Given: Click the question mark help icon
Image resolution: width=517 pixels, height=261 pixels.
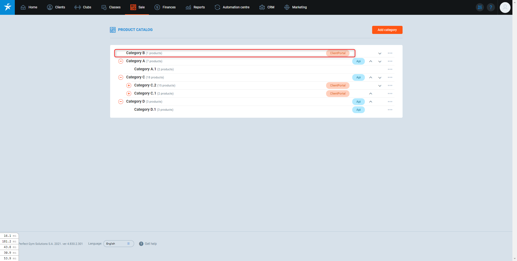Looking at the screenshot, I should click(x=491, y=7).
